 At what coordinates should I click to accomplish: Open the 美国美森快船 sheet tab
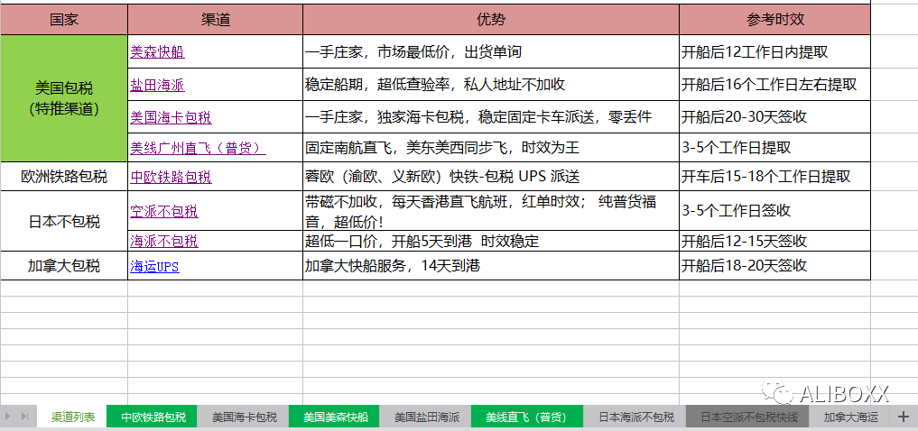(336, 417)
